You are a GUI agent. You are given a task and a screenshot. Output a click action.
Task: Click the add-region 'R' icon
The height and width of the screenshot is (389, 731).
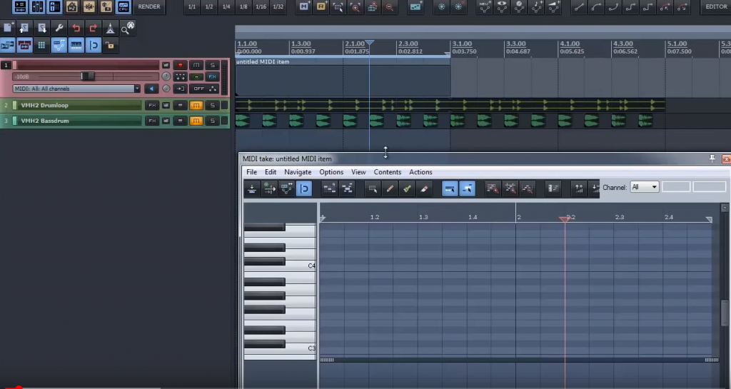click(x=321, y=6)
